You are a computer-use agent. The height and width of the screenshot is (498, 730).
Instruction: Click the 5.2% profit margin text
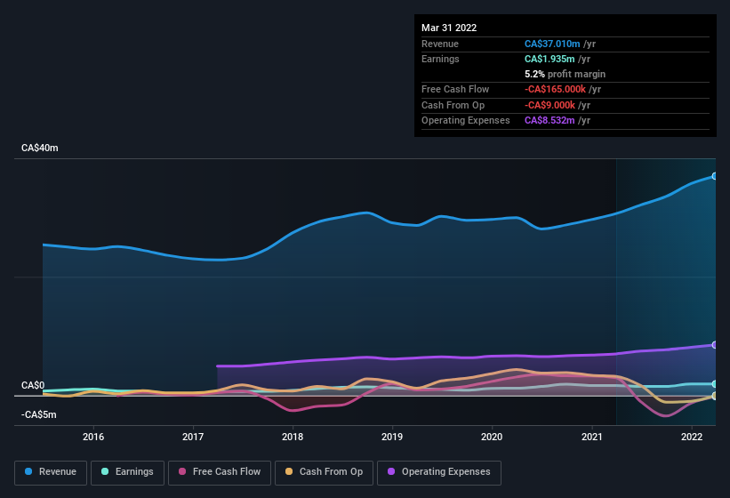point(565,74)
